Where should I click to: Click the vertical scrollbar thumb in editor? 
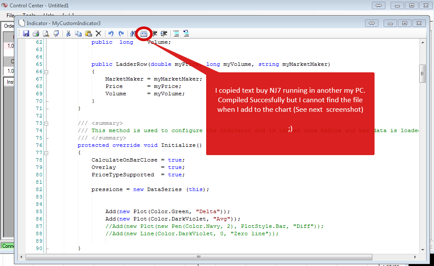422,74
